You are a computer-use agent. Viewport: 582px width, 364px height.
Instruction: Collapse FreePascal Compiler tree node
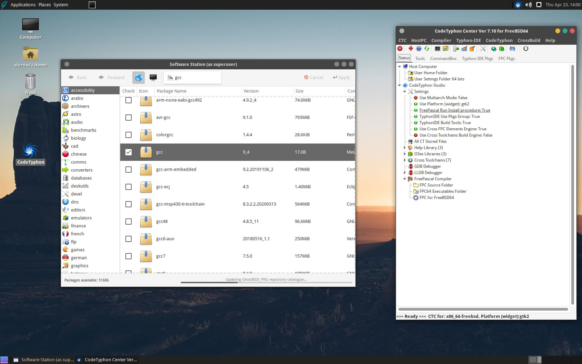(405, 179)
